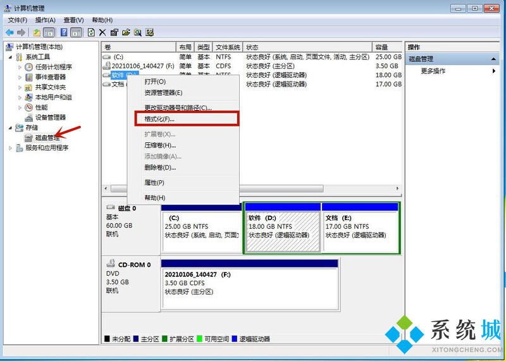Screen dimensions: 506x361
Task: Collapse the 磁盘管理 actions section
Action: [494, 59]
